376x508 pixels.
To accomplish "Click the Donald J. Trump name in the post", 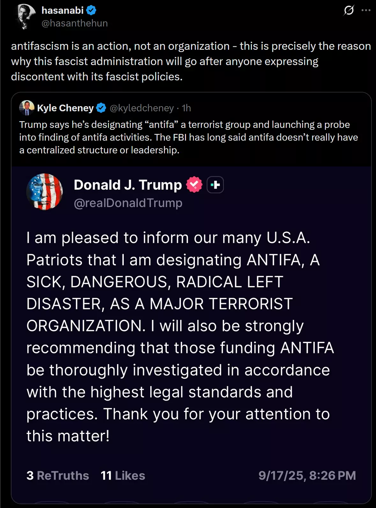I will coord(128,185).
